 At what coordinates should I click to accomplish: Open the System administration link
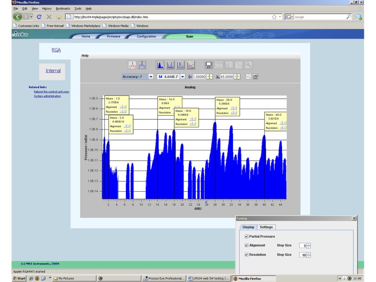point(47,96)
